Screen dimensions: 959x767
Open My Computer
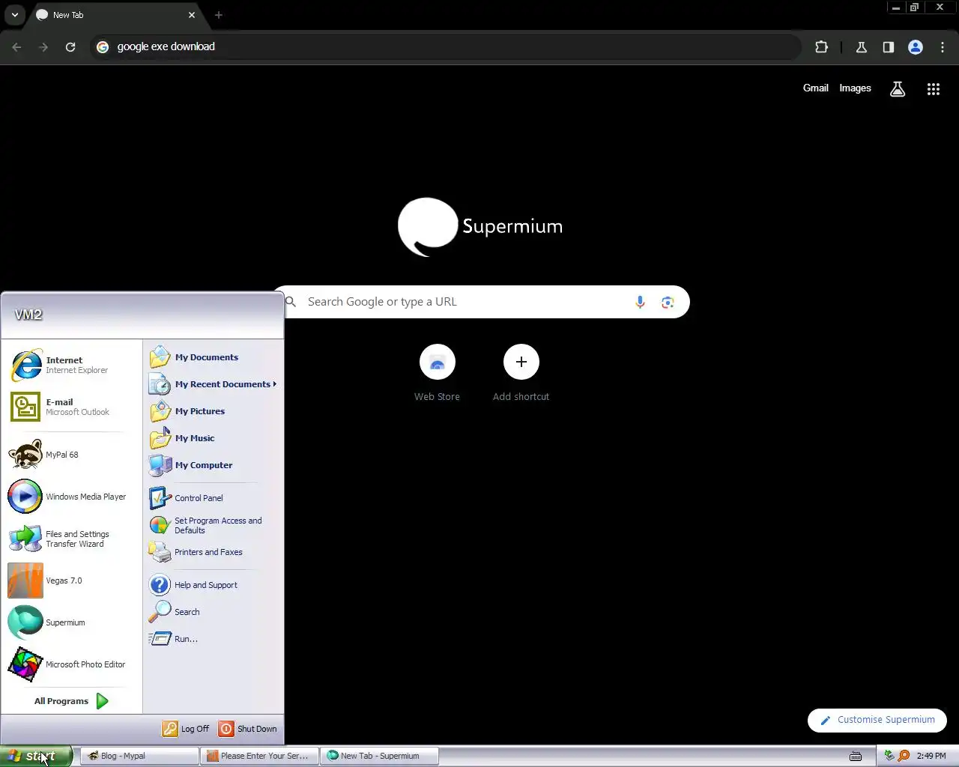pos(214,465)
